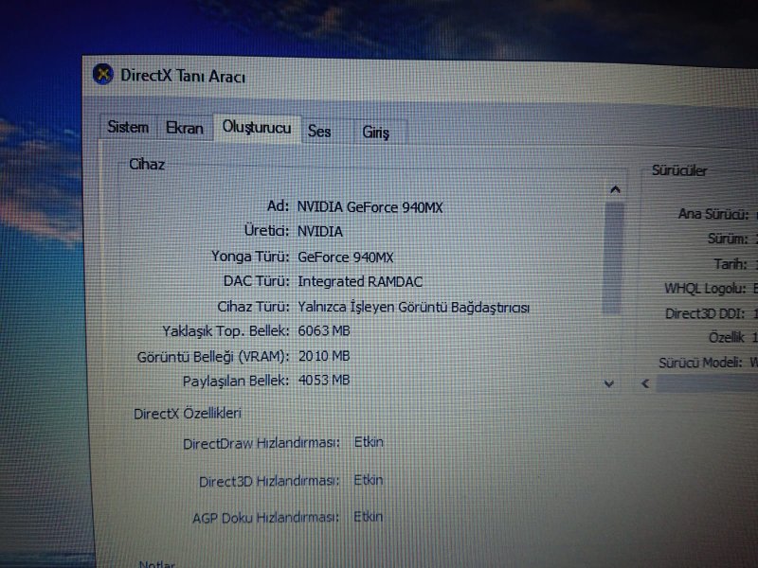Click the Cihaz Türü: label
The width and height of the screenshot is (758, 568).
pyautogui.click(x=253, y=306)
